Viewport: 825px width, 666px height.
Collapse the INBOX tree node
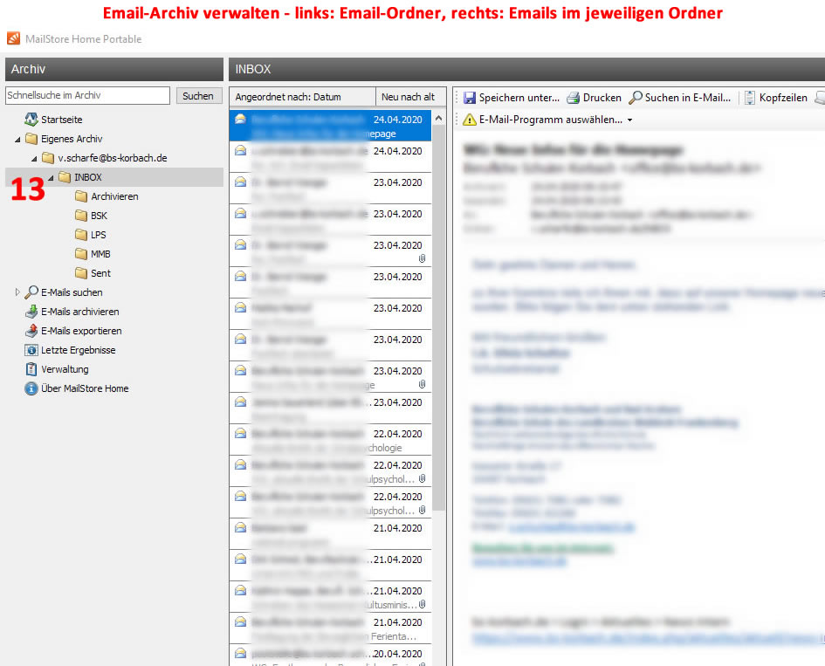point(51,178)
